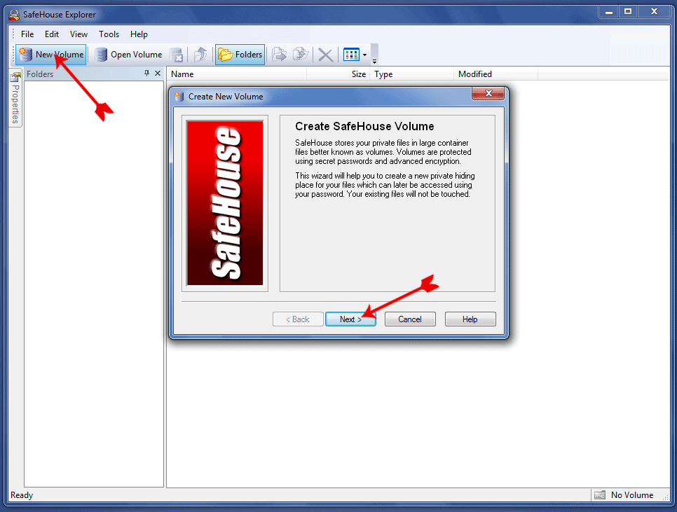The width and height of the screenshot is (677, 512).
Task: Click the New Volume toolbar button
Action: point(51,55)
